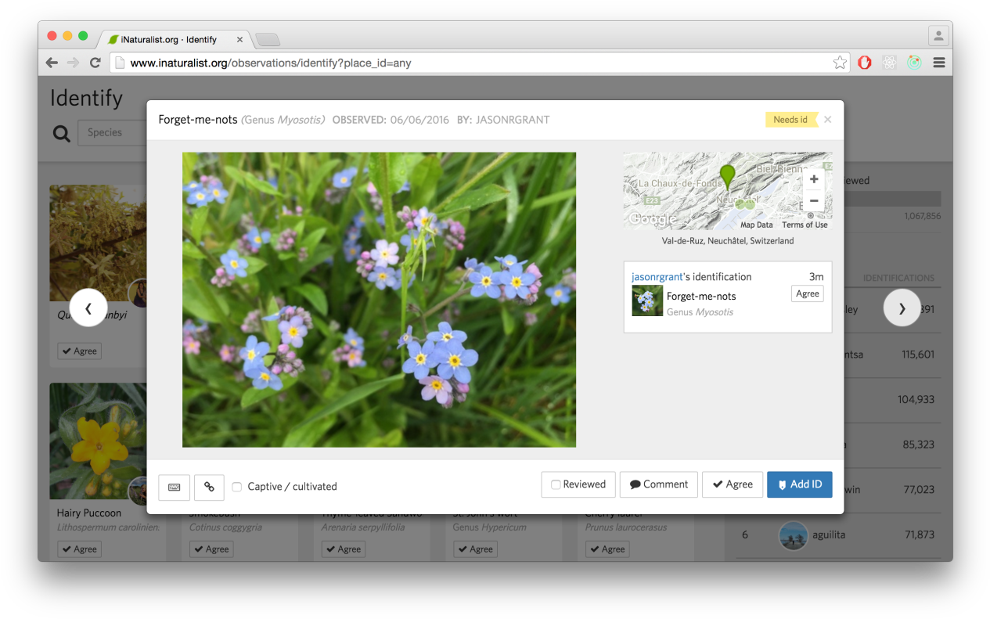Click the Add ID button

click(799, 484)
